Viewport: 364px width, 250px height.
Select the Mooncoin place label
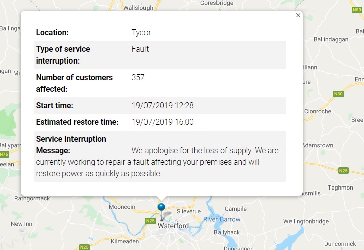pos(123,207)
